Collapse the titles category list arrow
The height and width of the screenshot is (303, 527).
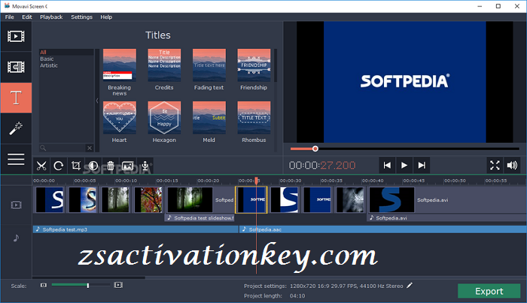pos(97,100)
